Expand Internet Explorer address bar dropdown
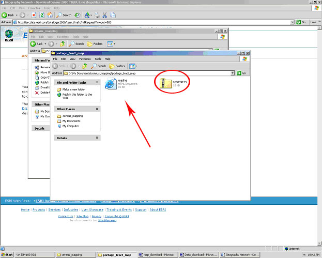 [x=293, y=22]
